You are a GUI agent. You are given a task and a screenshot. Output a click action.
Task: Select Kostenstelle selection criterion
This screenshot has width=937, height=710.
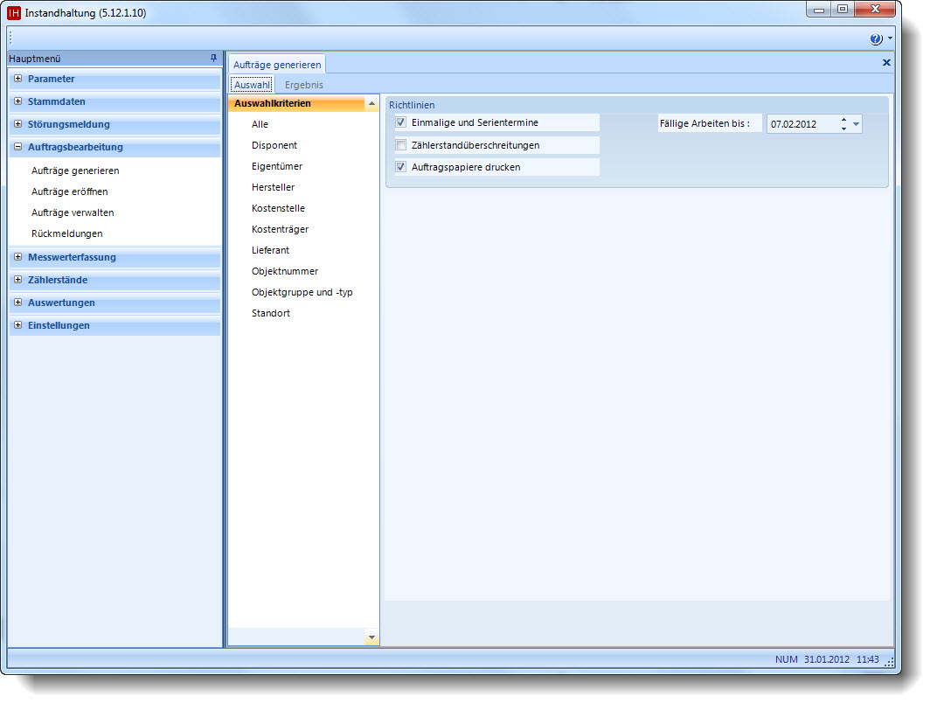(x=278, y=208)
